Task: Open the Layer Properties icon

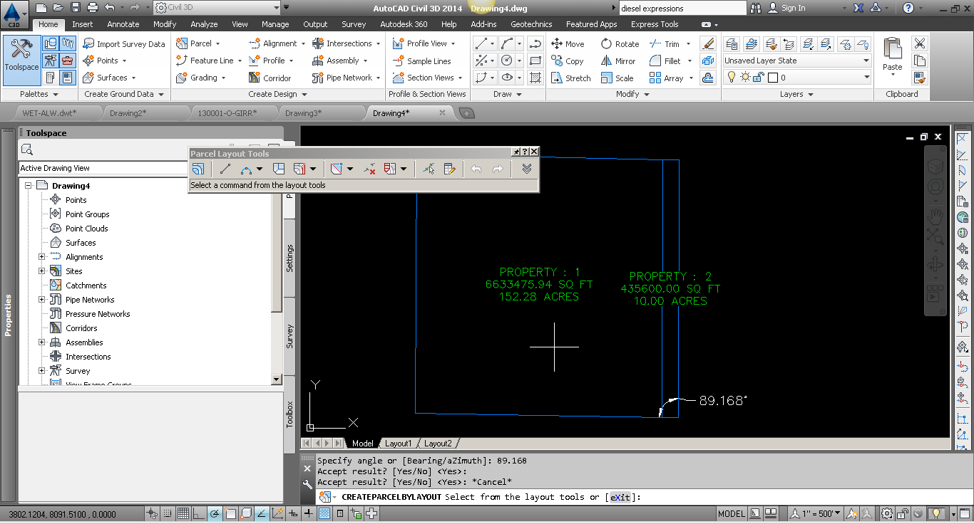Action: pyautogui.click(x=732, y=43)
